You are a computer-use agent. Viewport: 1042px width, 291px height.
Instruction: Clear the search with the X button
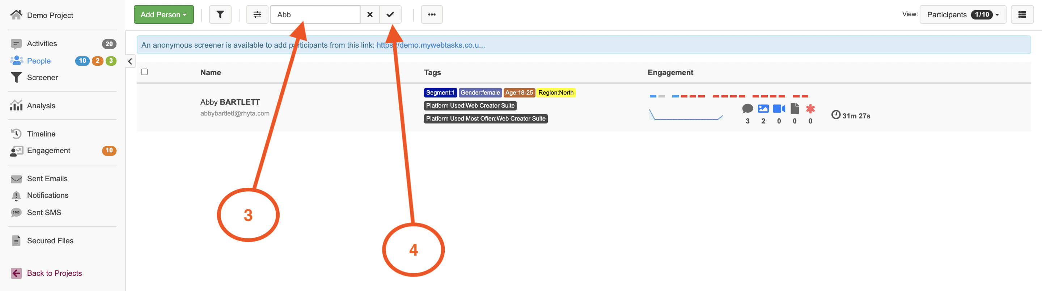click(369, 14)
